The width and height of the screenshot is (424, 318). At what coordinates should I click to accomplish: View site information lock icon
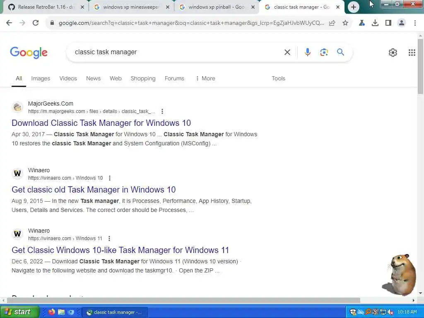(x=52, y=23)
